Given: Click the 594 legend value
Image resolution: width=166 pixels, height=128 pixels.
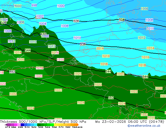Looking at the screenshot, I should (x=75, y=127).
